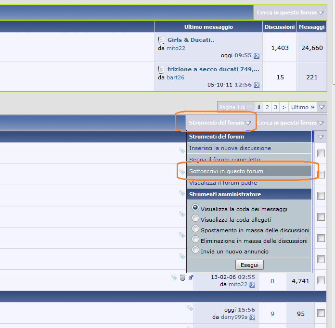This screenshot has width=335, height=328.
Task: Open the dany999s profile link
Action: coord(234,317)
